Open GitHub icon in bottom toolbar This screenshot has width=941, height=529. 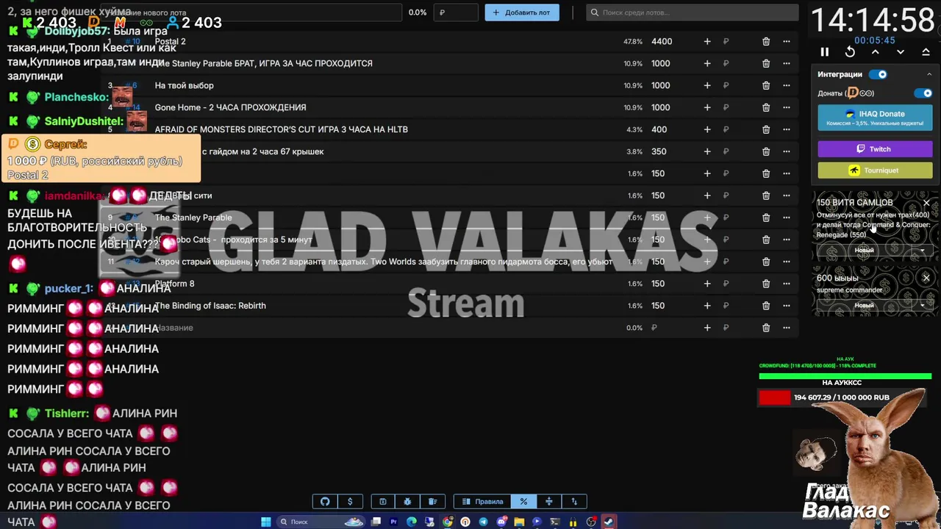coord(325,502)
